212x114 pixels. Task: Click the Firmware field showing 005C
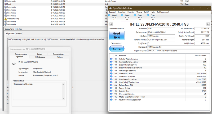[161, 29]
